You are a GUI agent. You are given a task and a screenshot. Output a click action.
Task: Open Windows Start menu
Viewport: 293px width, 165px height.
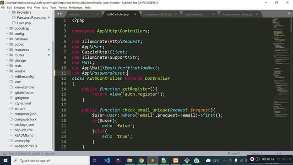[x=5, y=160]
